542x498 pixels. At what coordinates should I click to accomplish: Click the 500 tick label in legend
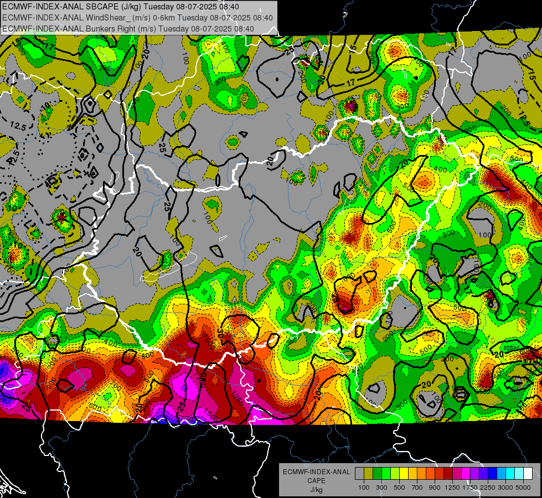click(399, 487)
